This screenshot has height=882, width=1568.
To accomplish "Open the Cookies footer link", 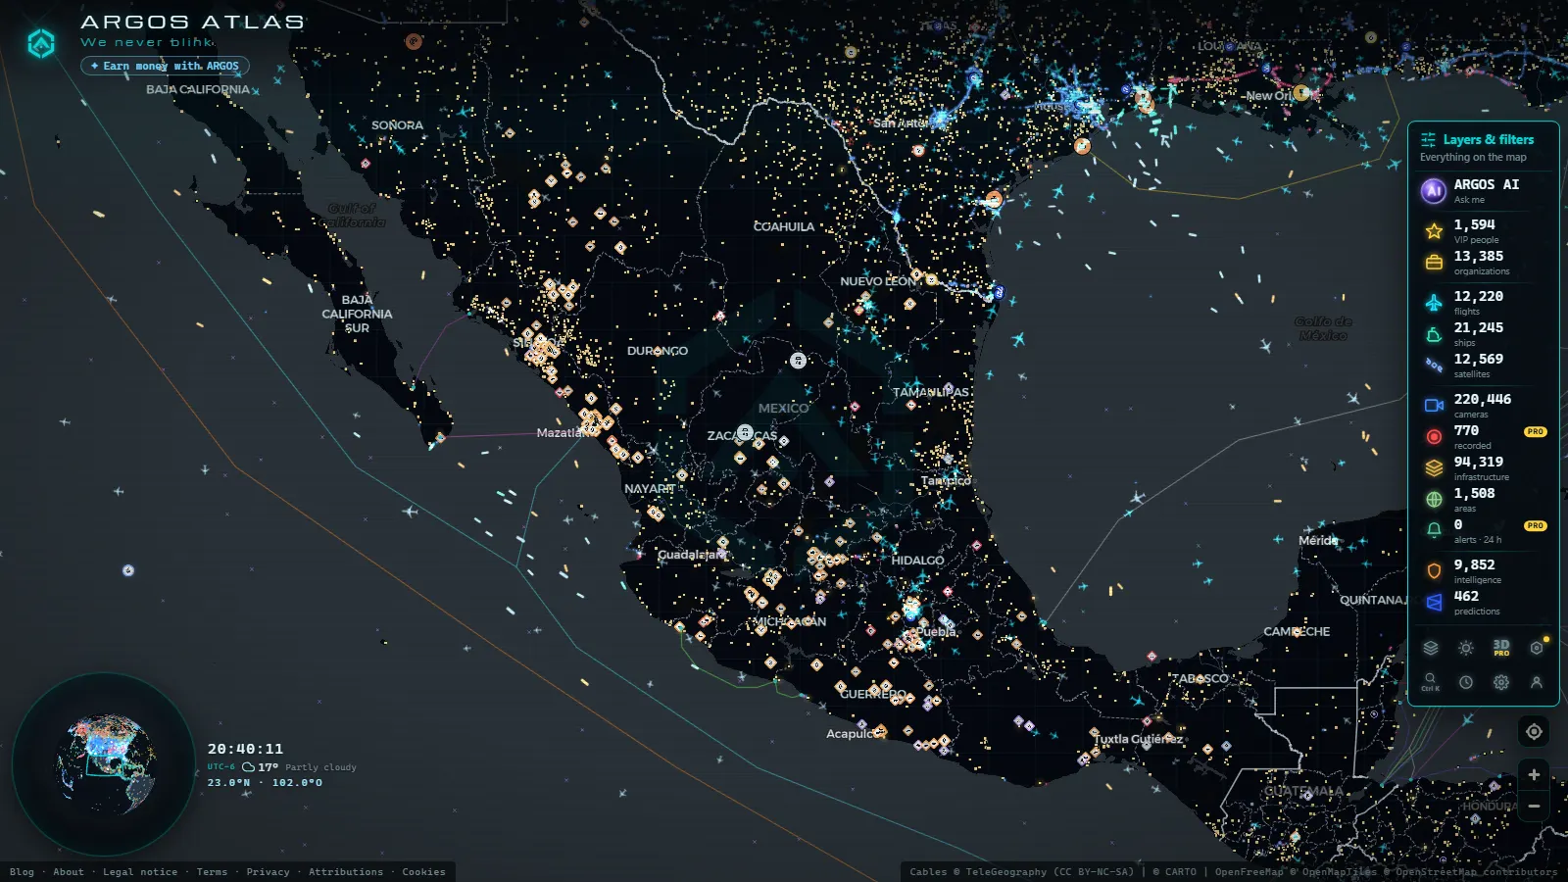I will tap(423, 872).
